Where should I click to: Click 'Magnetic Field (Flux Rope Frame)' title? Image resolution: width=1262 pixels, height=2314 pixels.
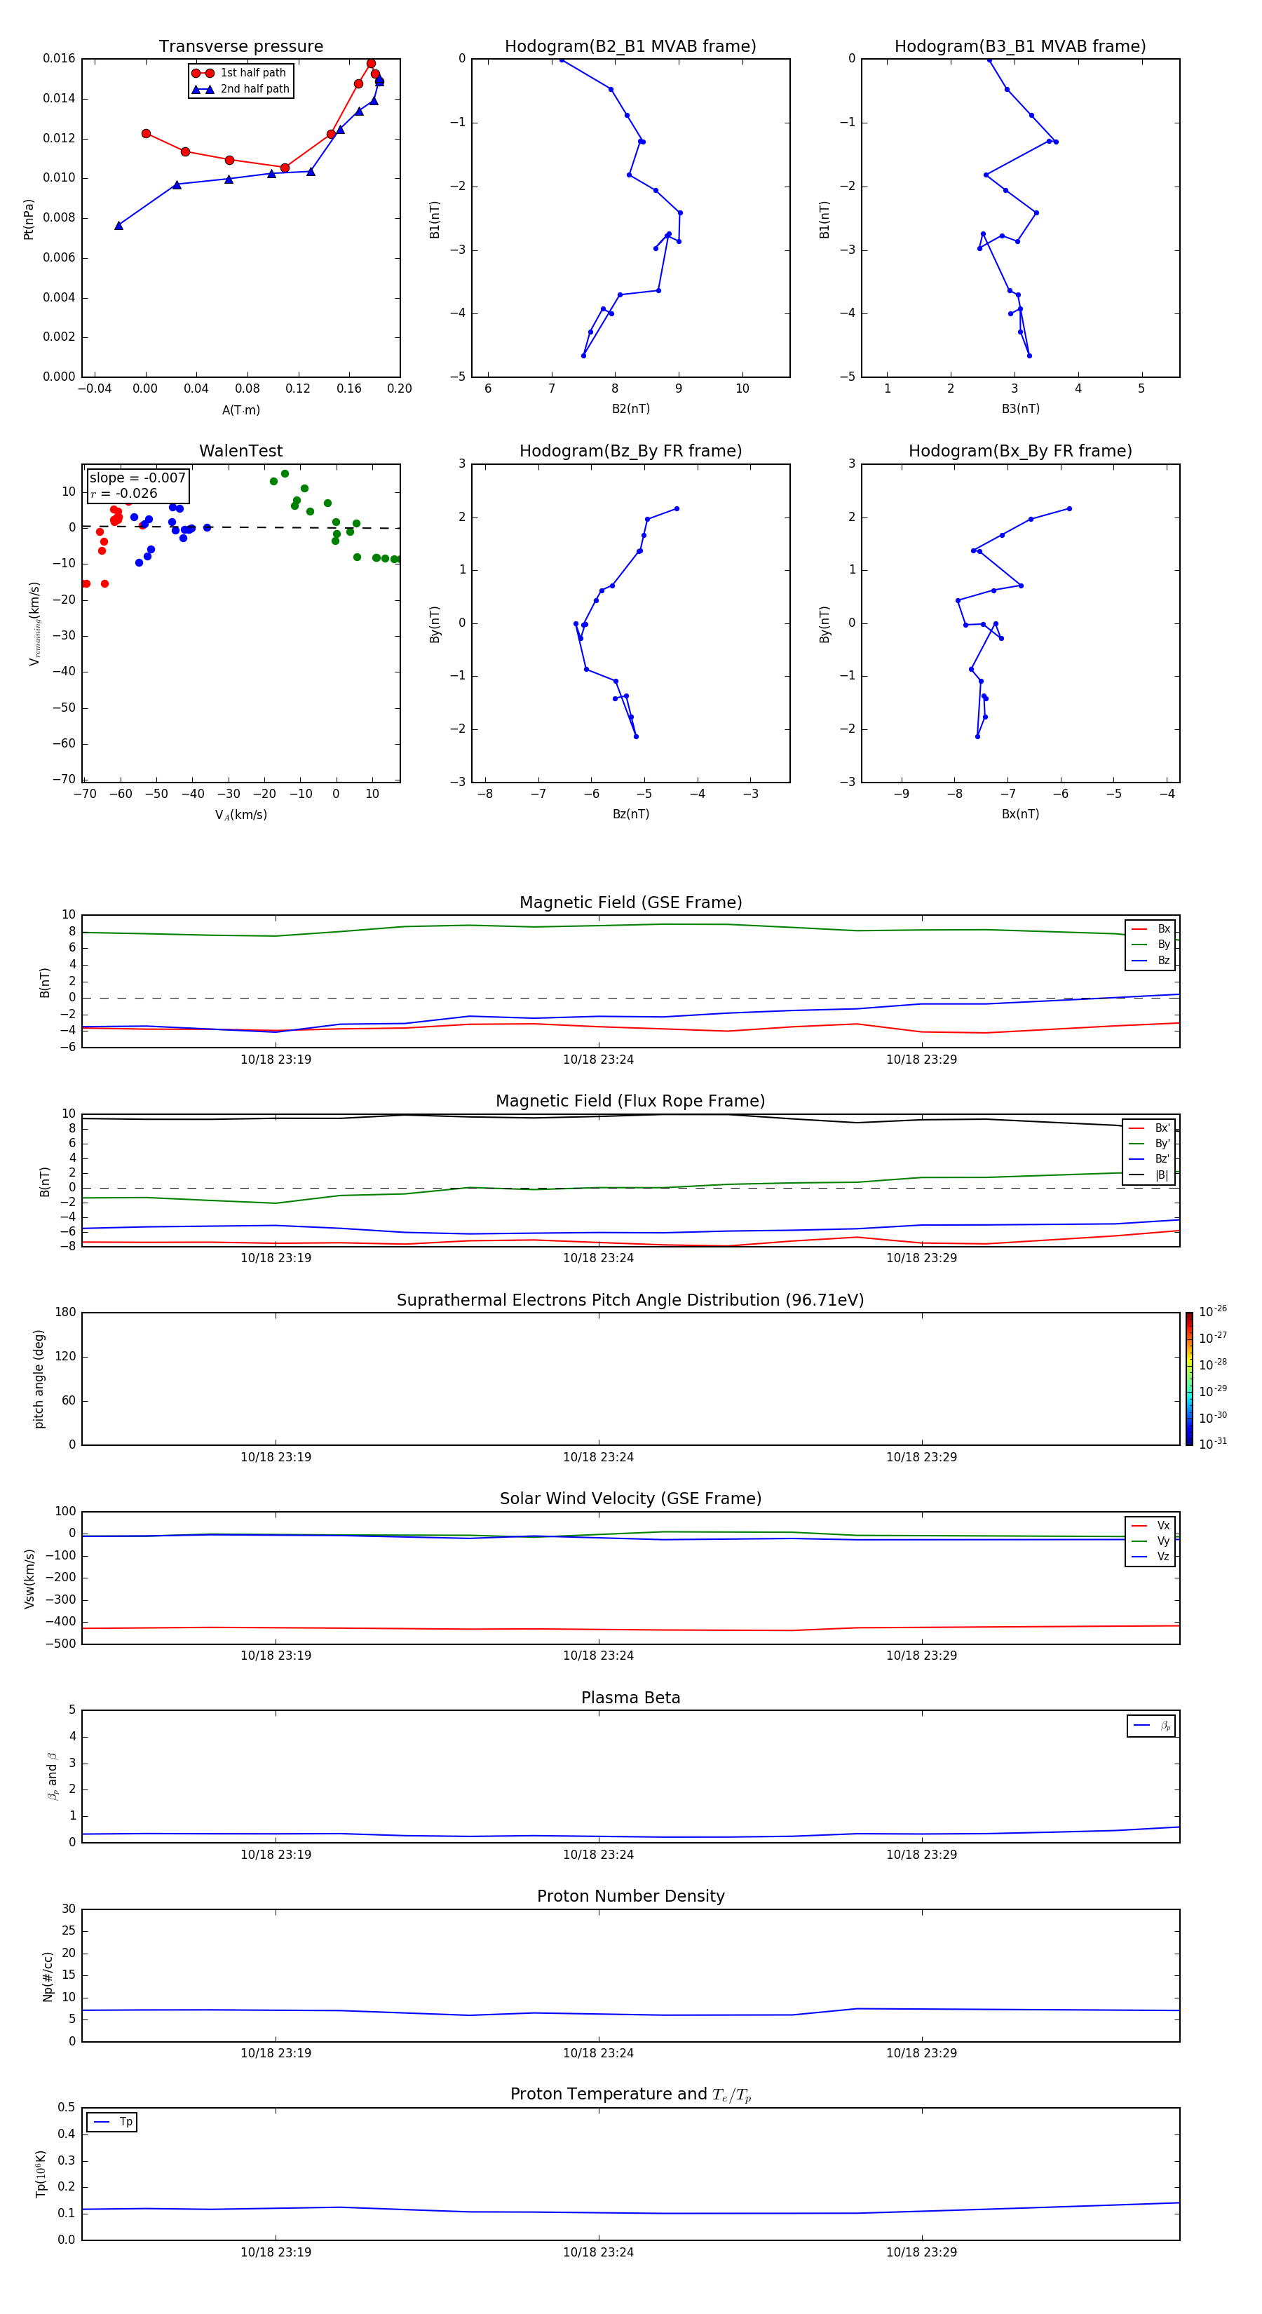pyautogui.click(x=630, y=1102)
